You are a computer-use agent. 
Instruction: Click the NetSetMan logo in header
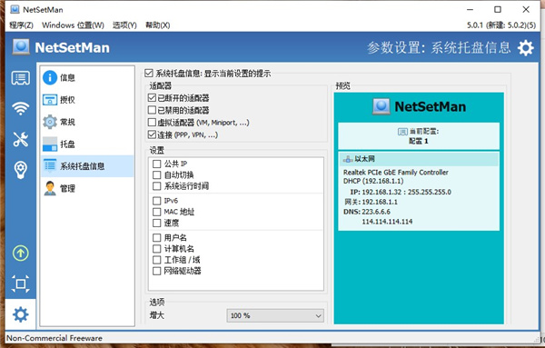(61, 47)
